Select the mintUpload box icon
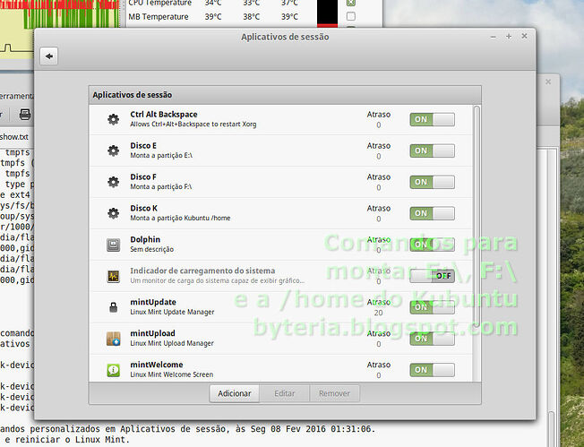This screenshot has width=584, height=447. [113, 339]
